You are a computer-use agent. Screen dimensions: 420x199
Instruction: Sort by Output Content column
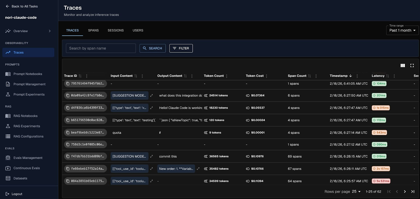[185, 76]
